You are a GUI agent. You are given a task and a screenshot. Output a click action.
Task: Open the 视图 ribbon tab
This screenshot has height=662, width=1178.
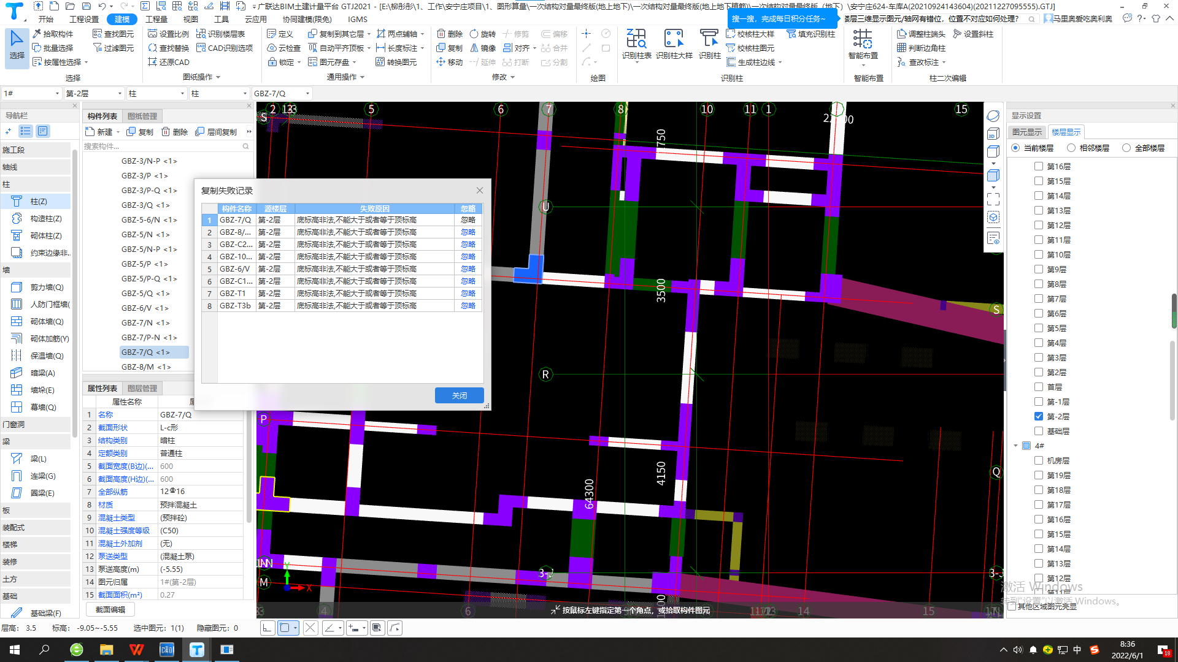[191, 19]
